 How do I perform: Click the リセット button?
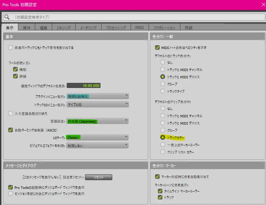99,177
